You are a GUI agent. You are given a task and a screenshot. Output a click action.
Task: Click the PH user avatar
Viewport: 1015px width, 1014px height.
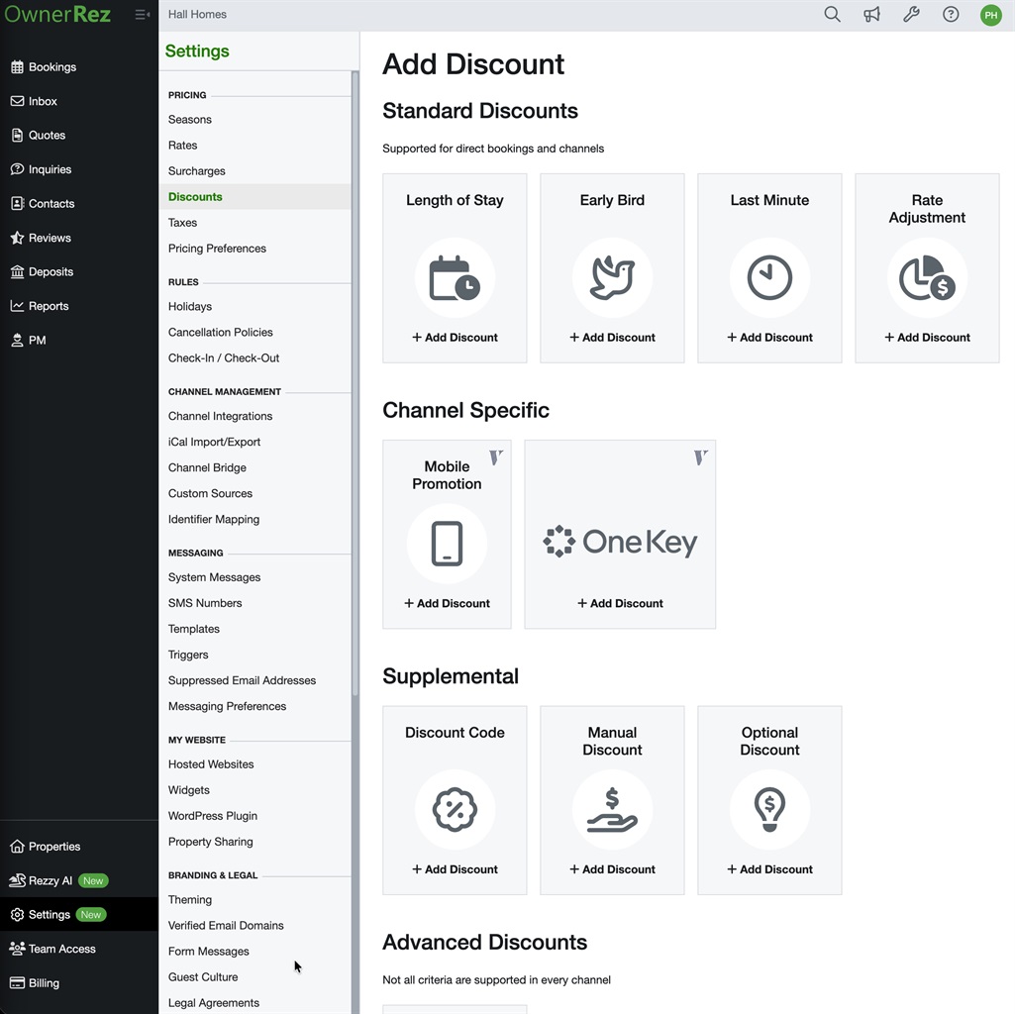[x=990, y=15]
